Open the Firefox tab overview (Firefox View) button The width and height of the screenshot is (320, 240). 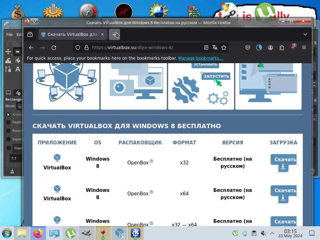(30, 34)
